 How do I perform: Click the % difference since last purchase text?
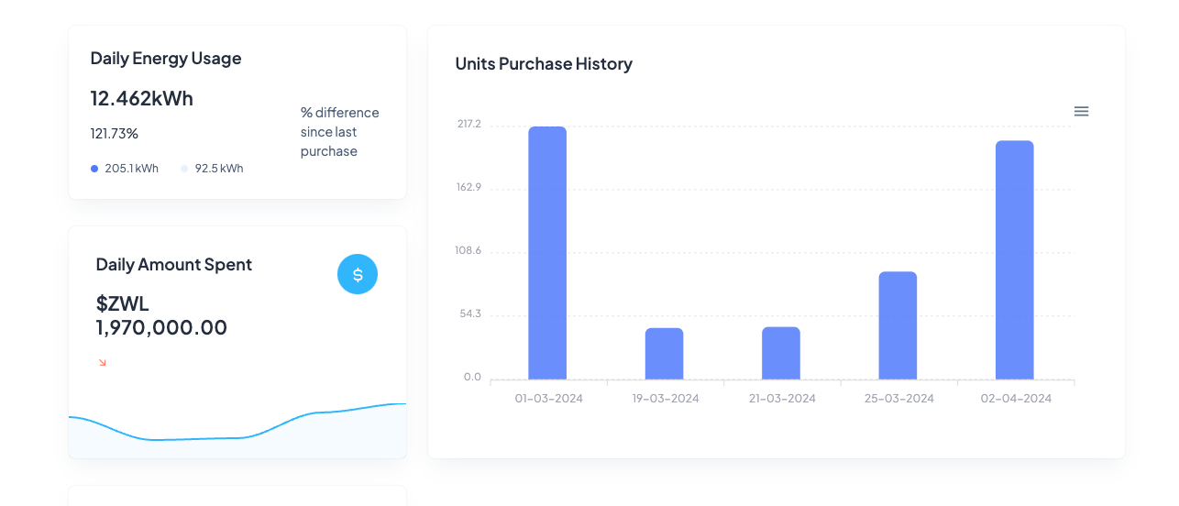340,132
